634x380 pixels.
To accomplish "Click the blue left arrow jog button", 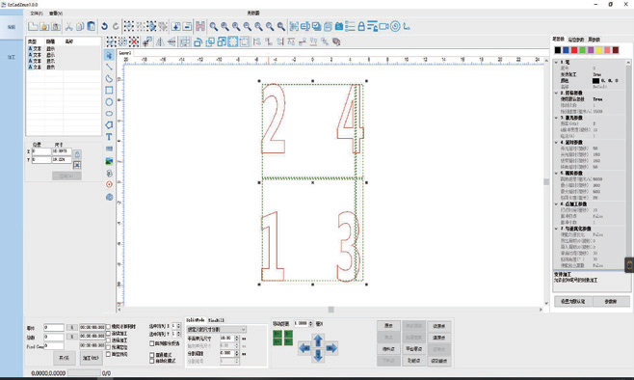I will pyautogui.click(x=304, y=348).
